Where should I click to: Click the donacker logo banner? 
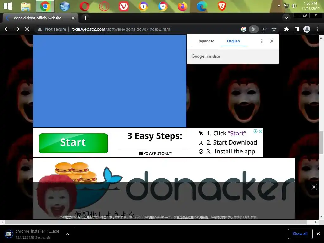(164, 189)
